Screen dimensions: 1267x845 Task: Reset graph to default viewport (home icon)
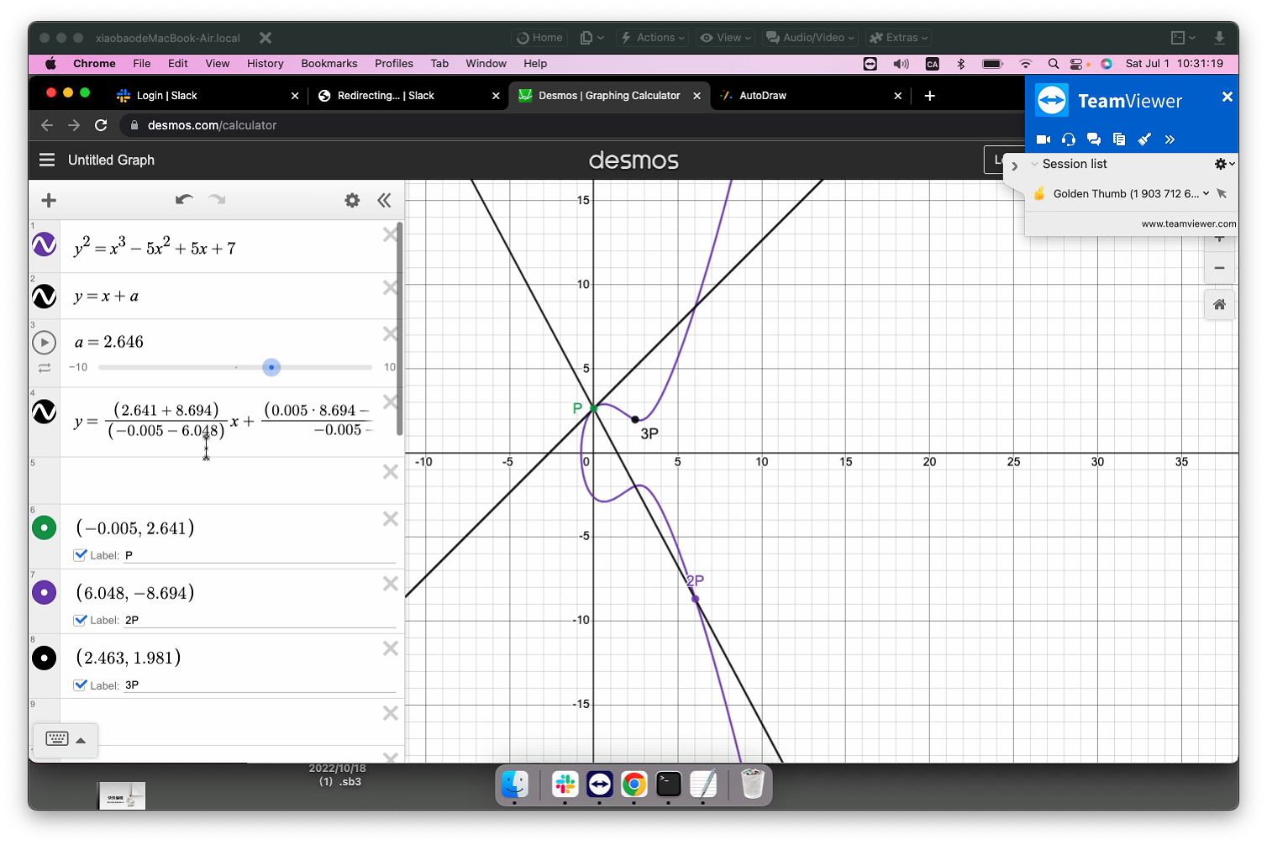pyautogui.click(x=1219, y=304)
